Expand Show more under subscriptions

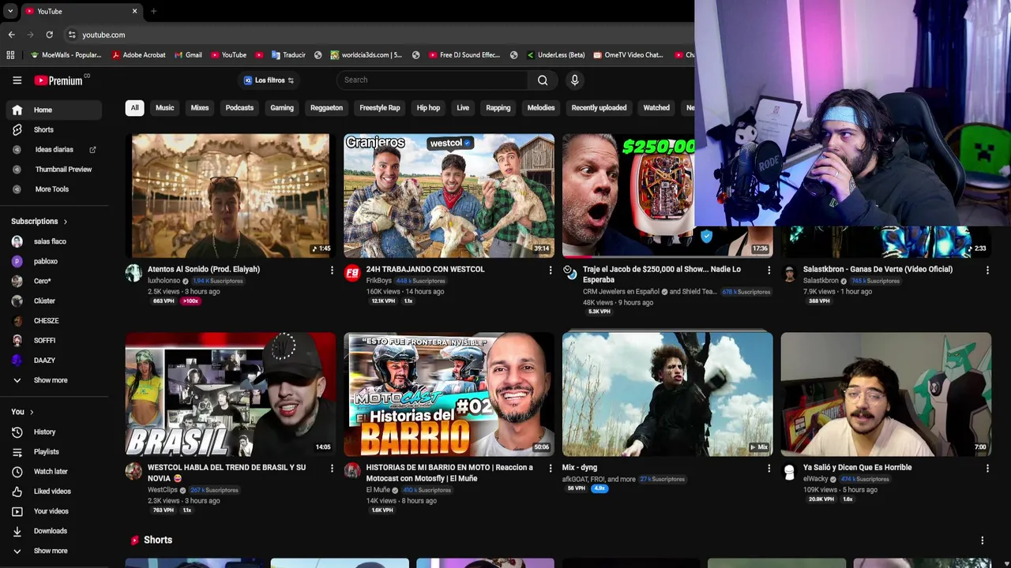pyautogui.click(x=54, y=380)
